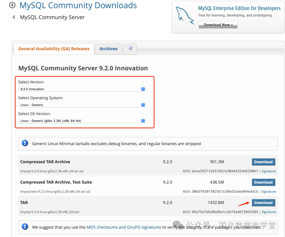The height and width of the screenshot is (237, 285).
Task: Open the Select Operating System dropdown
Action: (82, 105)
